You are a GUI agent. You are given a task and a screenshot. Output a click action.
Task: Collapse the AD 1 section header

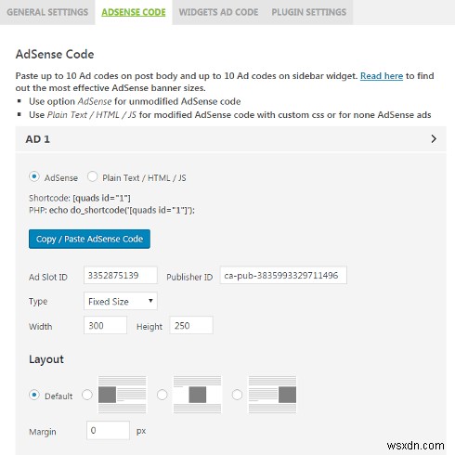pyautogui.click(x=231, y=139)
